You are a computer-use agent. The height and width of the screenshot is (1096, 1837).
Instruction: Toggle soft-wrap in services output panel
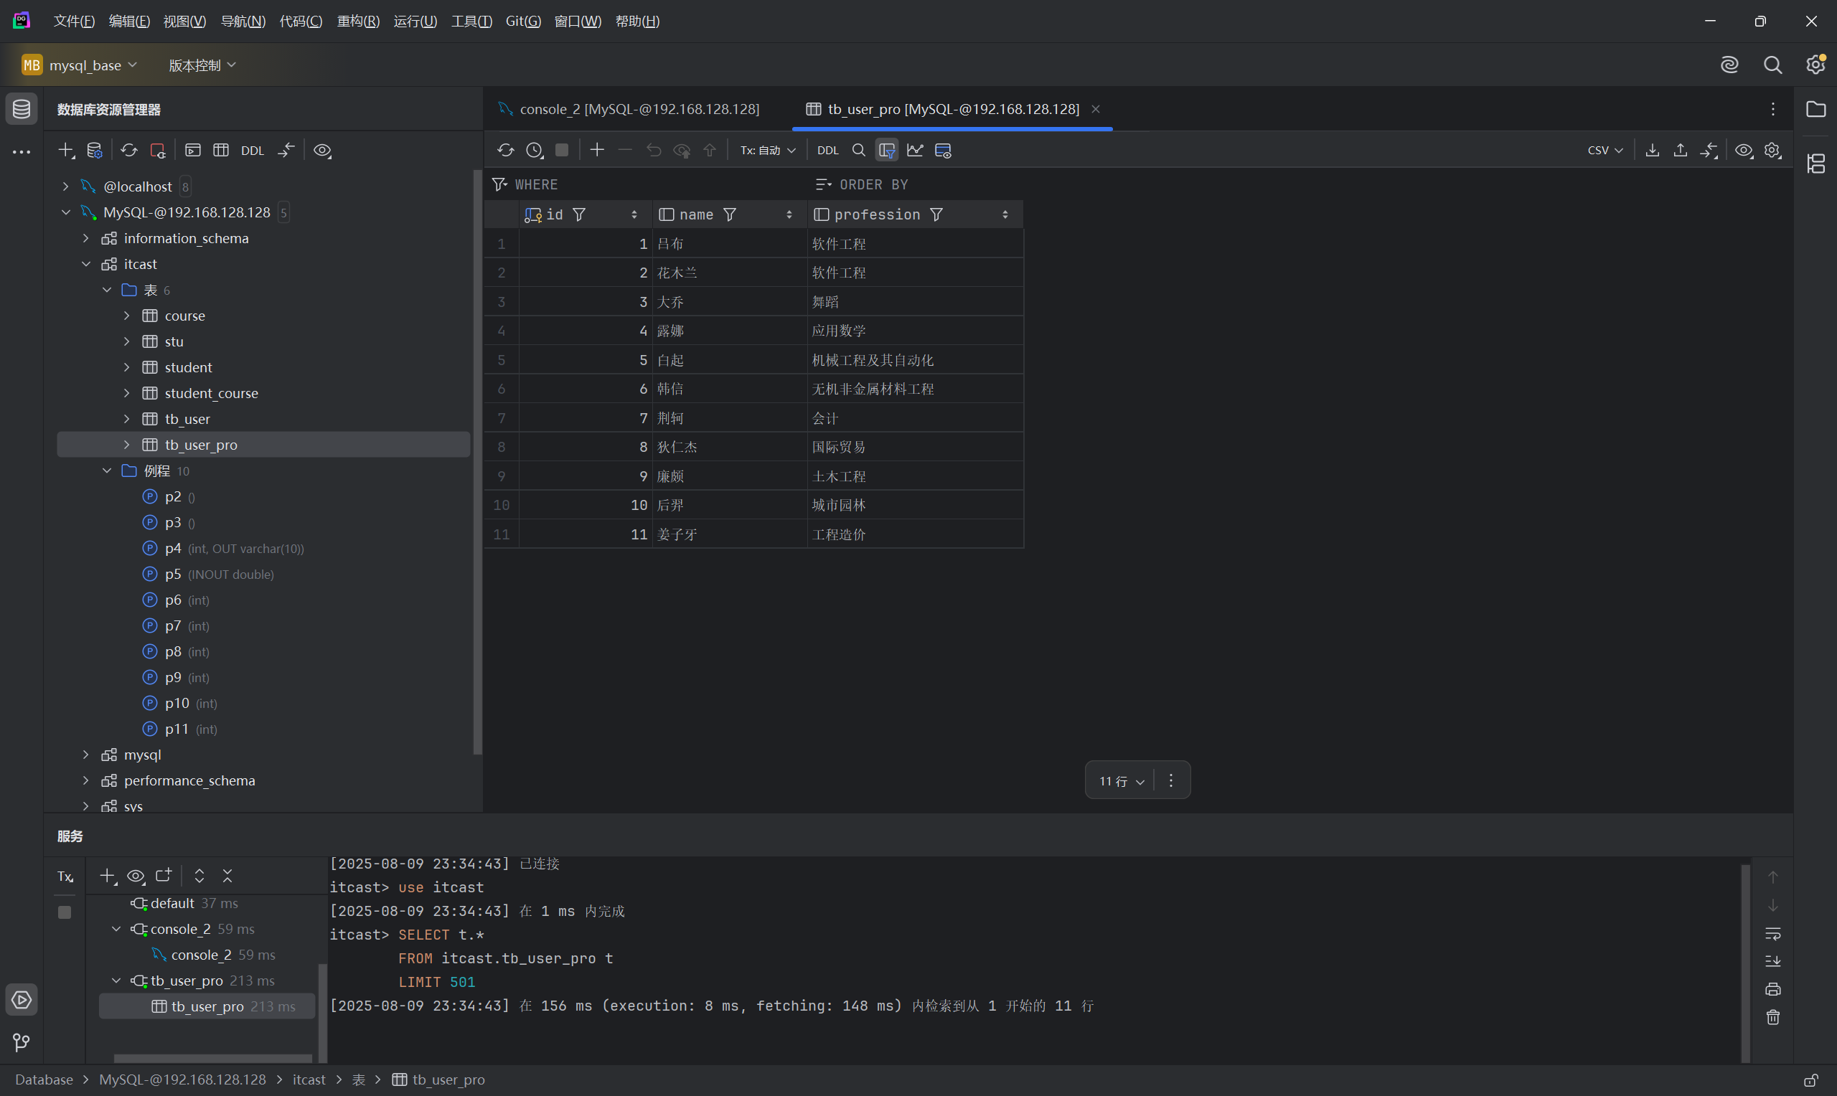click(1772, 932)
